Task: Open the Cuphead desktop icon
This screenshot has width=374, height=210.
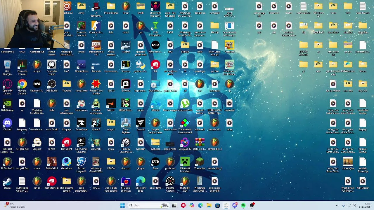Action: pos(229,47)
